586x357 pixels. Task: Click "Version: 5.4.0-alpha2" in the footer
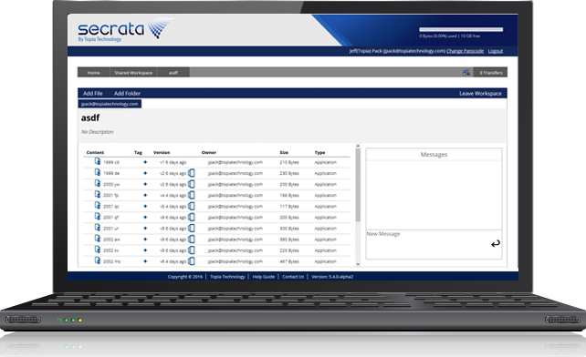(x=332, y=277)
